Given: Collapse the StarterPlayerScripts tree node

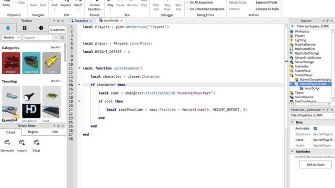Looking at the screenshot, I should [291, 84].
